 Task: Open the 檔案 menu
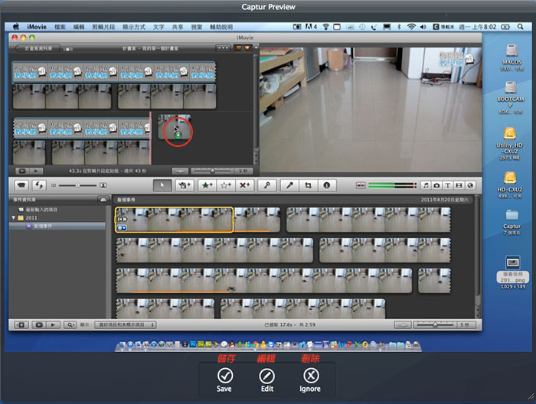[60, 27]
